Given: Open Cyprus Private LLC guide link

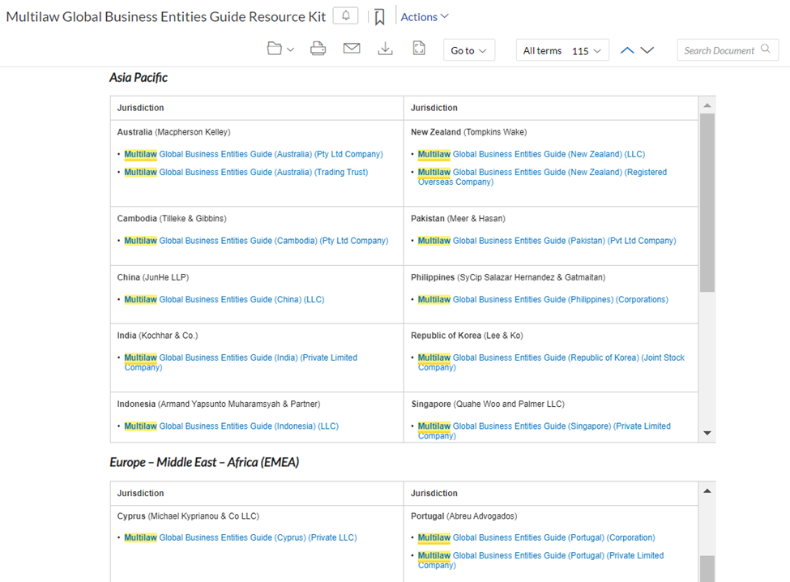Looking at the screenshot, I should click(x=241, y=537).
